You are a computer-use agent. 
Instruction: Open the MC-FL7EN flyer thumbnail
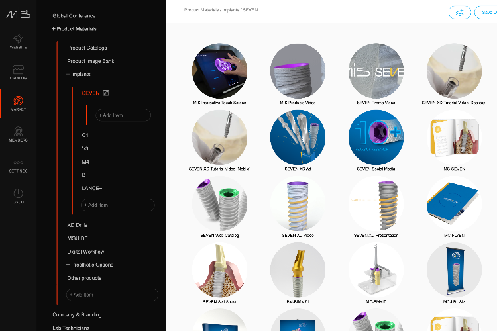click(454, 203)
